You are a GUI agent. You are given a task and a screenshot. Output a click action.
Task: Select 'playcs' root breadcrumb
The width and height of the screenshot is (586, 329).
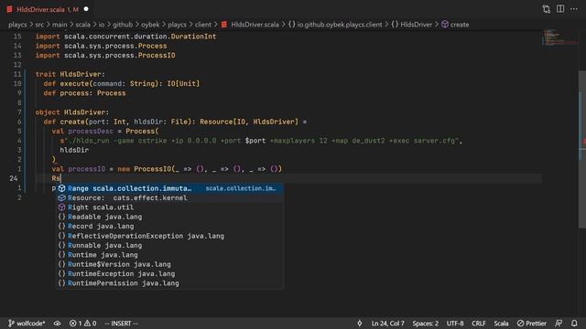(x=17, y=25)
